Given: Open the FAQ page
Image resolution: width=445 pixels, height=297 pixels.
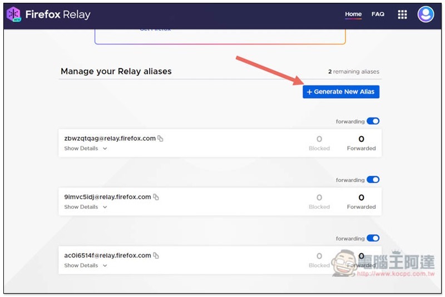Looking at the screenshot, I should 378,14.
